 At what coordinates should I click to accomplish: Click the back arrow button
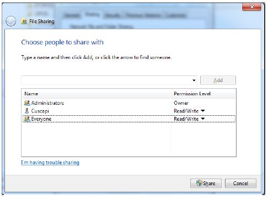[x=10, y=21]
